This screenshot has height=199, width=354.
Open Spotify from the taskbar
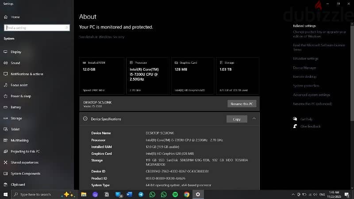(x=175, y=195)
